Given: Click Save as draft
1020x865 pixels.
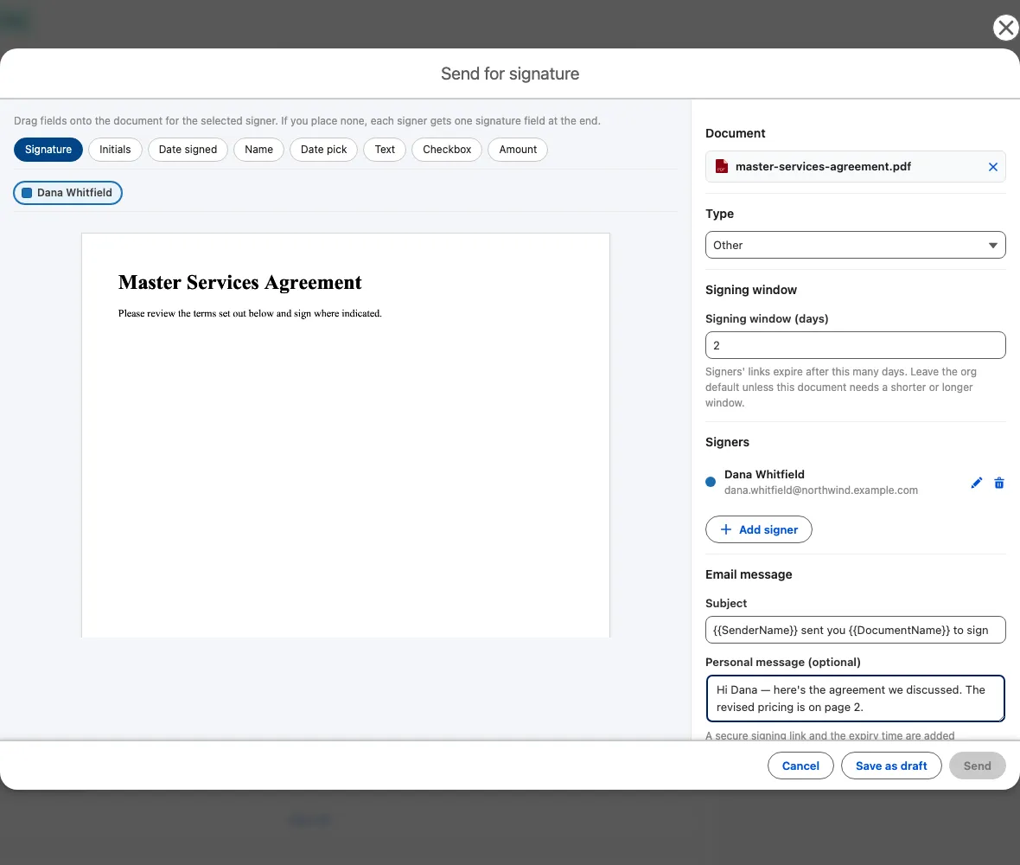Looking at the screenshot, I should [x=891, y=766].
